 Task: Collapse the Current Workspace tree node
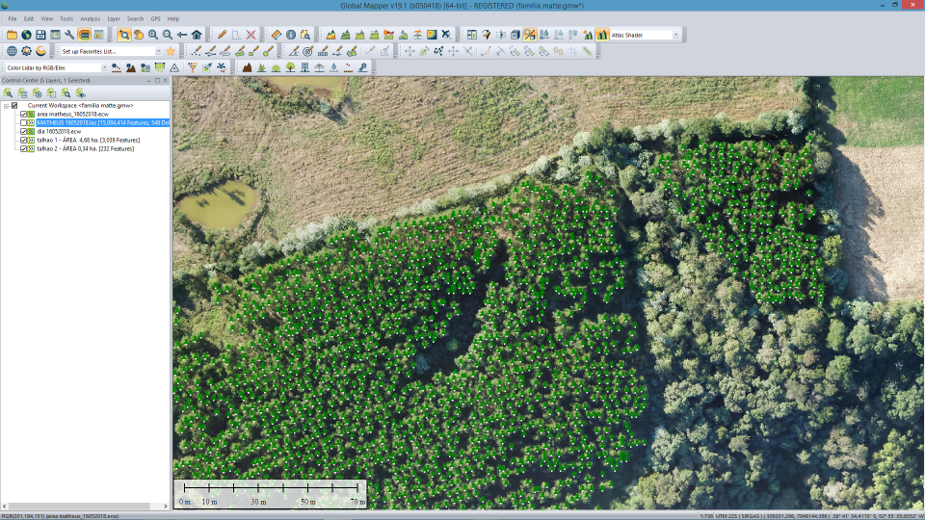pyautogui.click(x=6, y=106)
